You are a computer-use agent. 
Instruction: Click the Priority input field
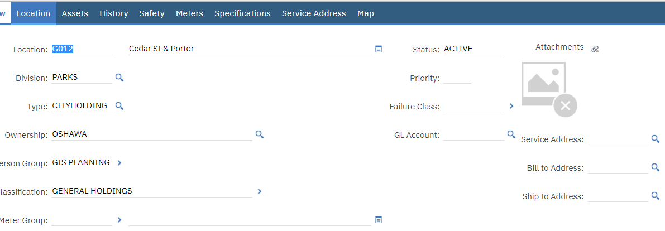click(457, 78)
